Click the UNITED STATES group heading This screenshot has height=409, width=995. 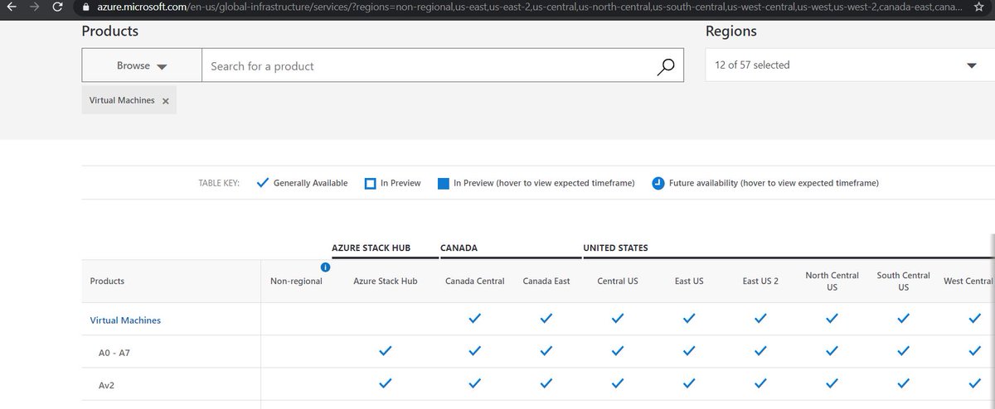tap(615, 248)
